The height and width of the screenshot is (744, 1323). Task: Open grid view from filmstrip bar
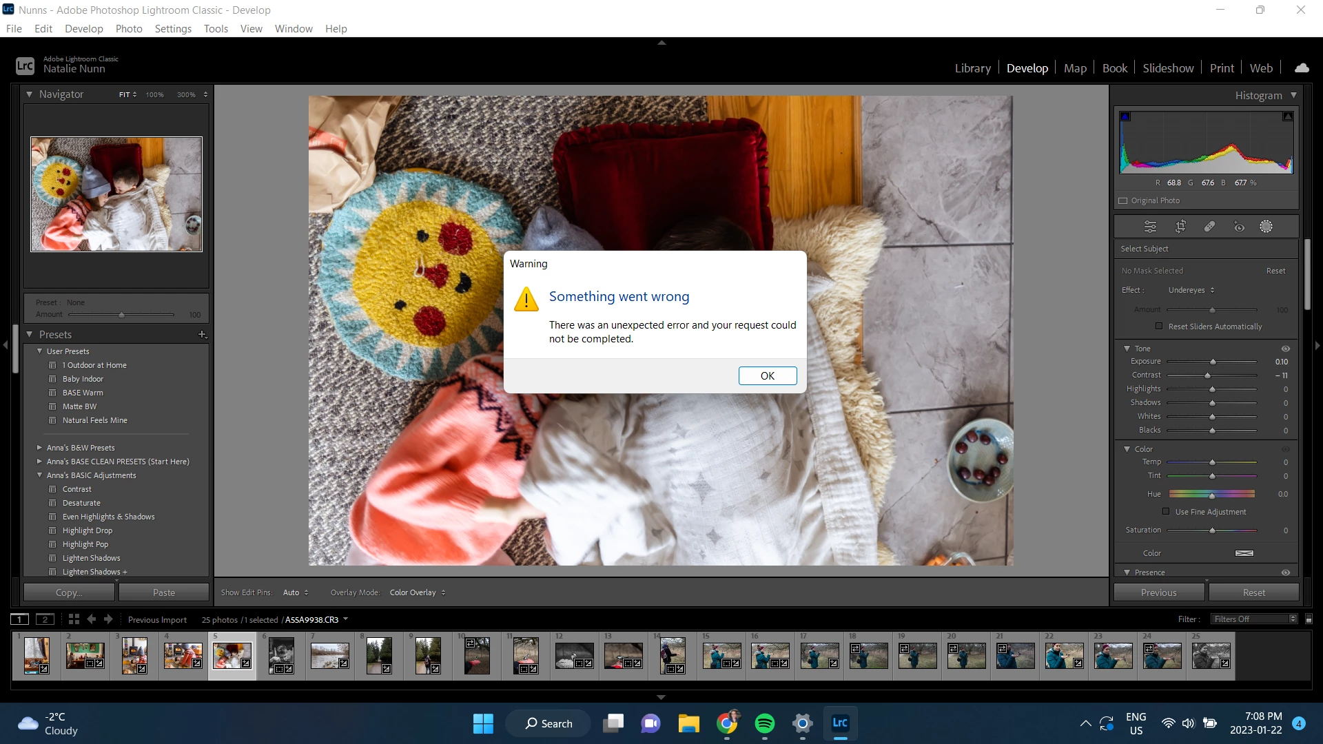click(74, 619)
